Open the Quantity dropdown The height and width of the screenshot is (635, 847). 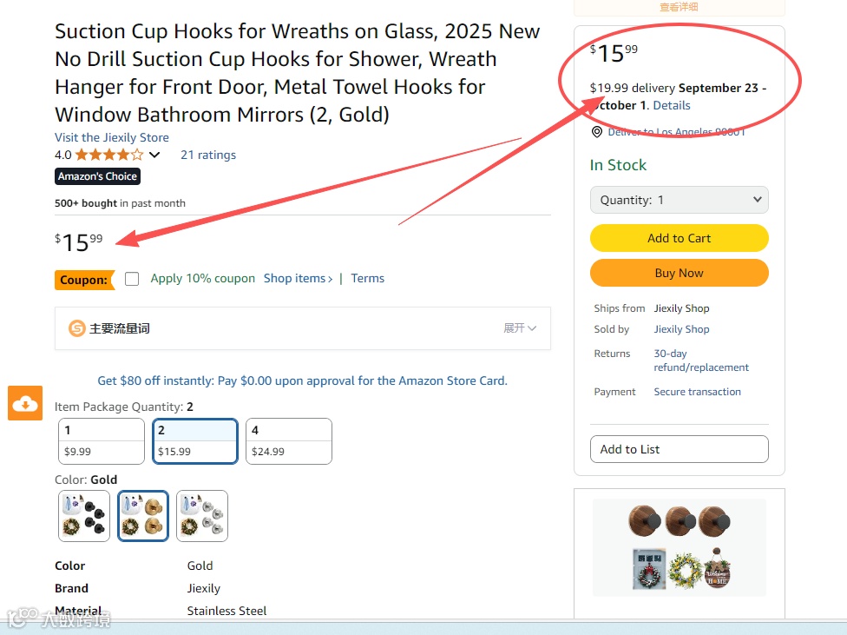679,200
